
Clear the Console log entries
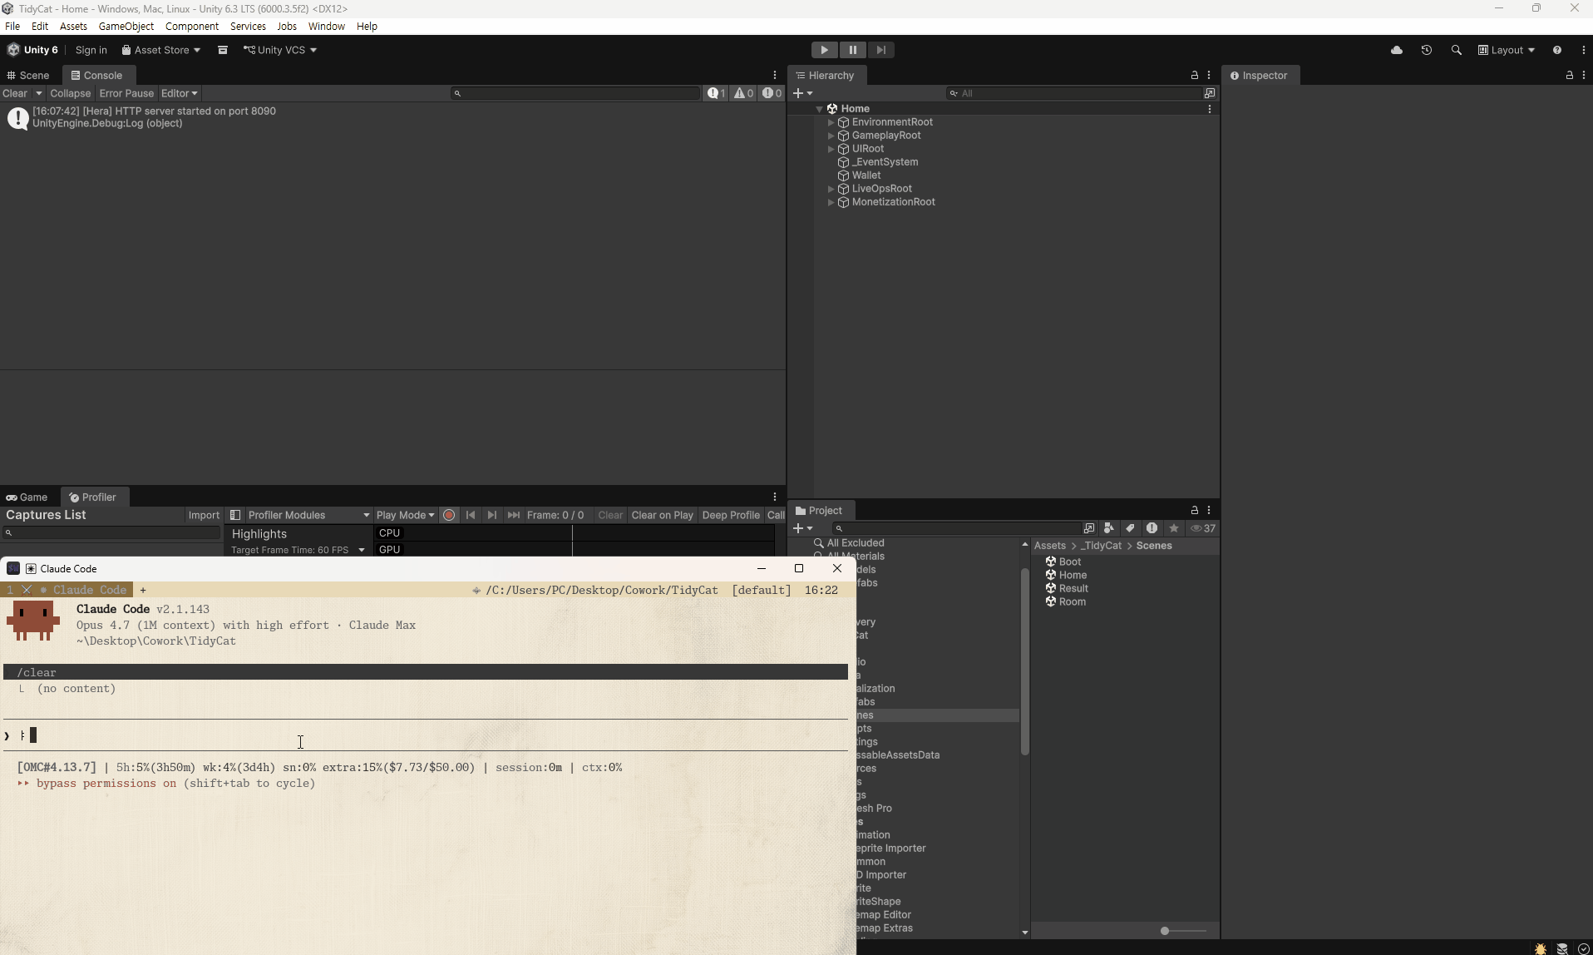click(x=15, y=94)
